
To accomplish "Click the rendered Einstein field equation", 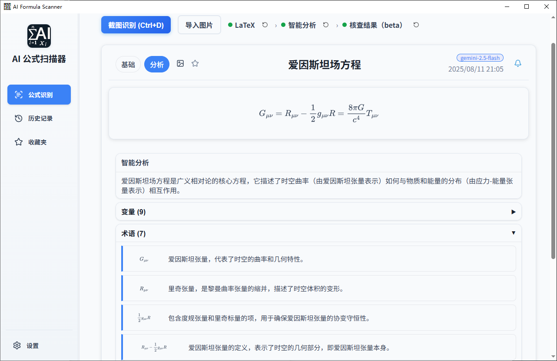I will (318, 114).
